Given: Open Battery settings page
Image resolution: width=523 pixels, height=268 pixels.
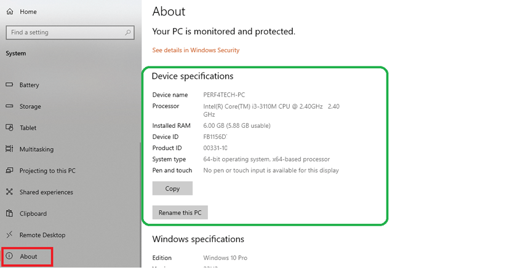Looking at the screenshot, I should [x=30, y=85].
